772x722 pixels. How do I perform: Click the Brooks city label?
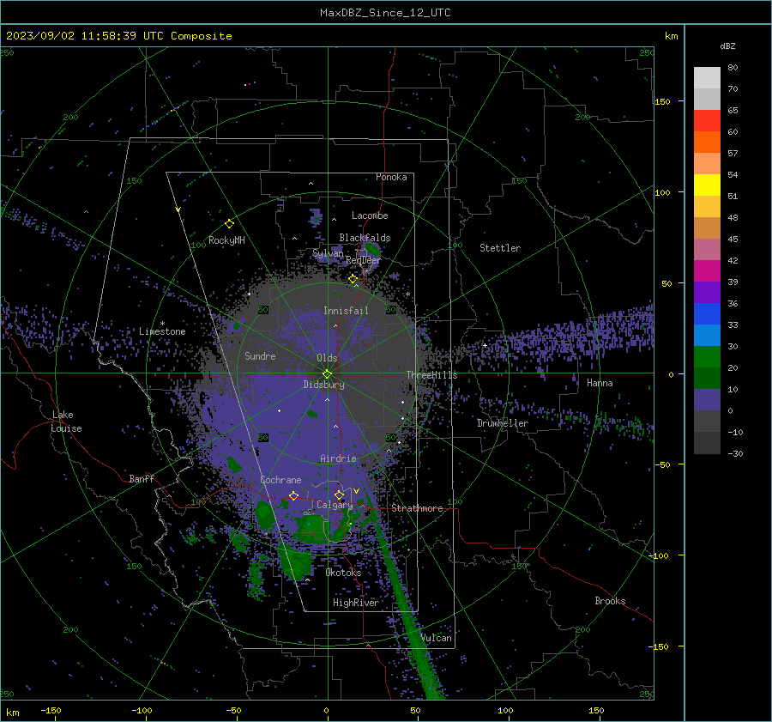point(610,601)
